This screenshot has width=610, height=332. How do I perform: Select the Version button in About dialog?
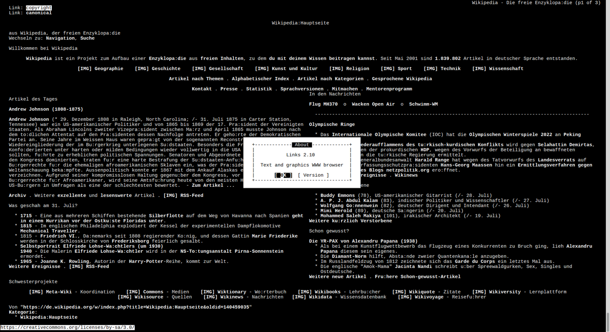(313, 175)
